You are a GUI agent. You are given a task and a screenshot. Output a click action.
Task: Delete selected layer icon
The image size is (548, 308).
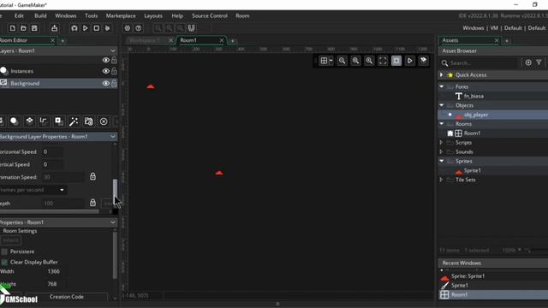pyautogui.click(x=104, y=121)
